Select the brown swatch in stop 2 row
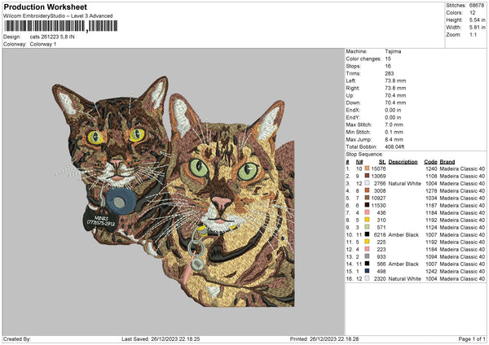The height and width of the screenshot is (345, 489). 368,176
